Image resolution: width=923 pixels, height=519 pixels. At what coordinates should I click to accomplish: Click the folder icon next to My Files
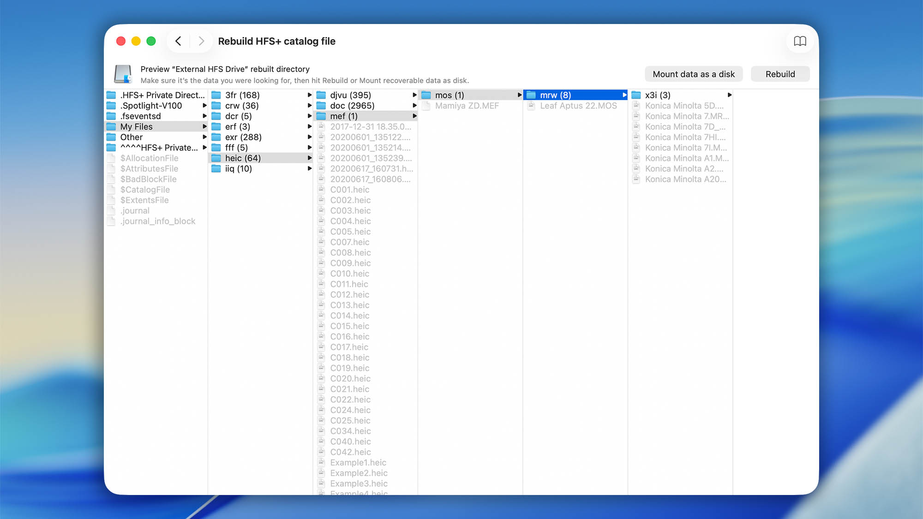tap(111, 126)
